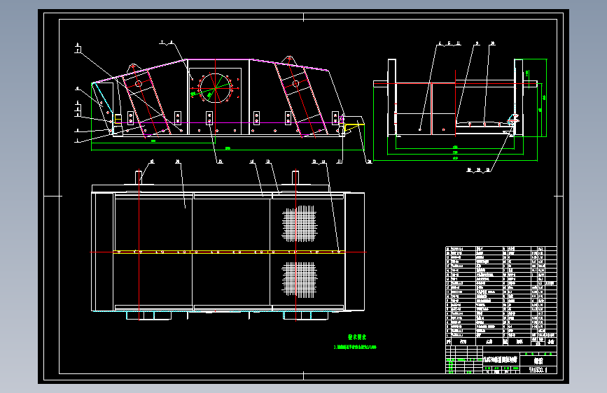The image size is (607, 393).
Task: Select the red horizontal shaft centerline in the side view
Action: point(455,83)
